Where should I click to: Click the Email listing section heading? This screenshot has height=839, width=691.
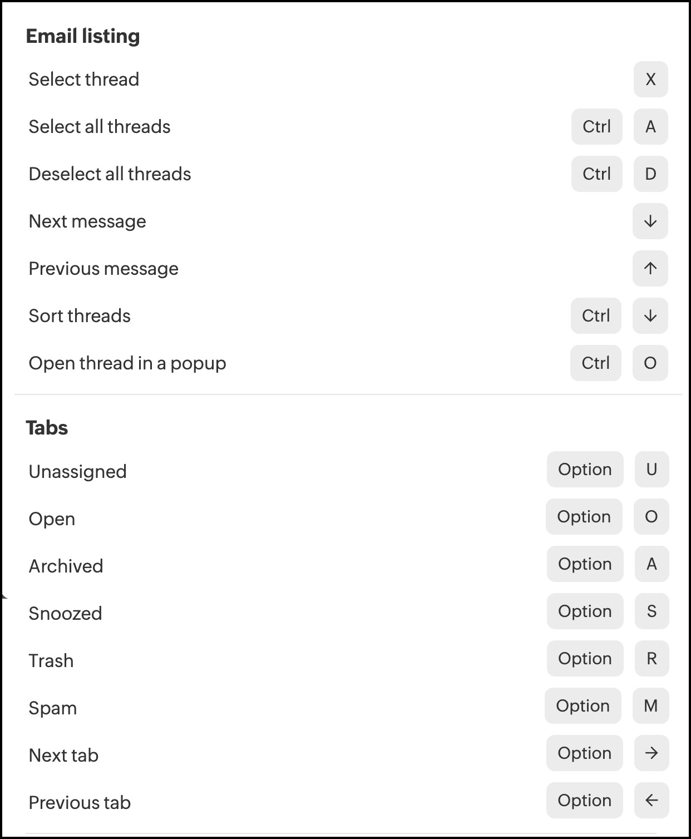coord(83,36)
